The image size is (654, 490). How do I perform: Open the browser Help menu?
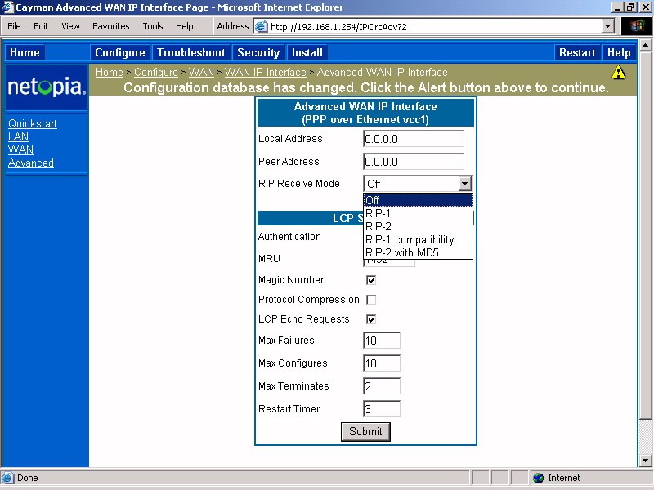pos(185,26)
